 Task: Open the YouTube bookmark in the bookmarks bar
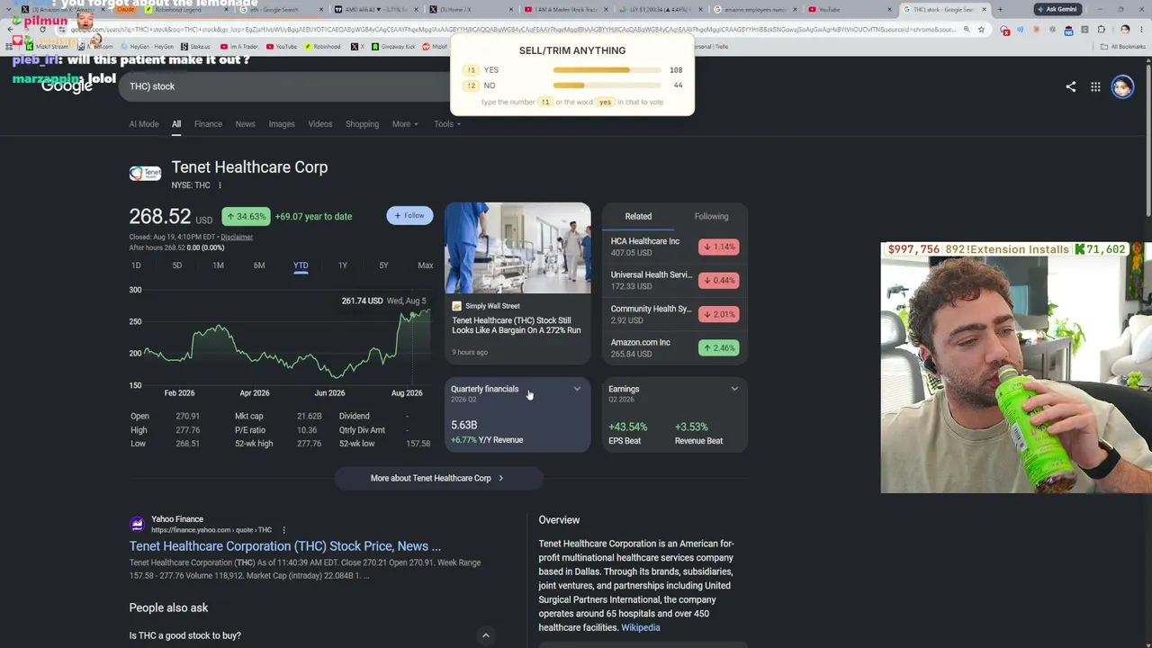pos(282,47)
